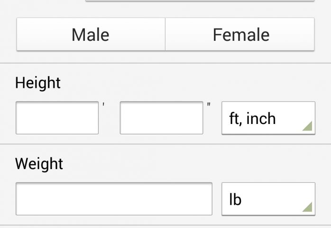Viewport: 331px width, 228px height.
Task: Tap the "Male" text label
Action: click(91, 34)
